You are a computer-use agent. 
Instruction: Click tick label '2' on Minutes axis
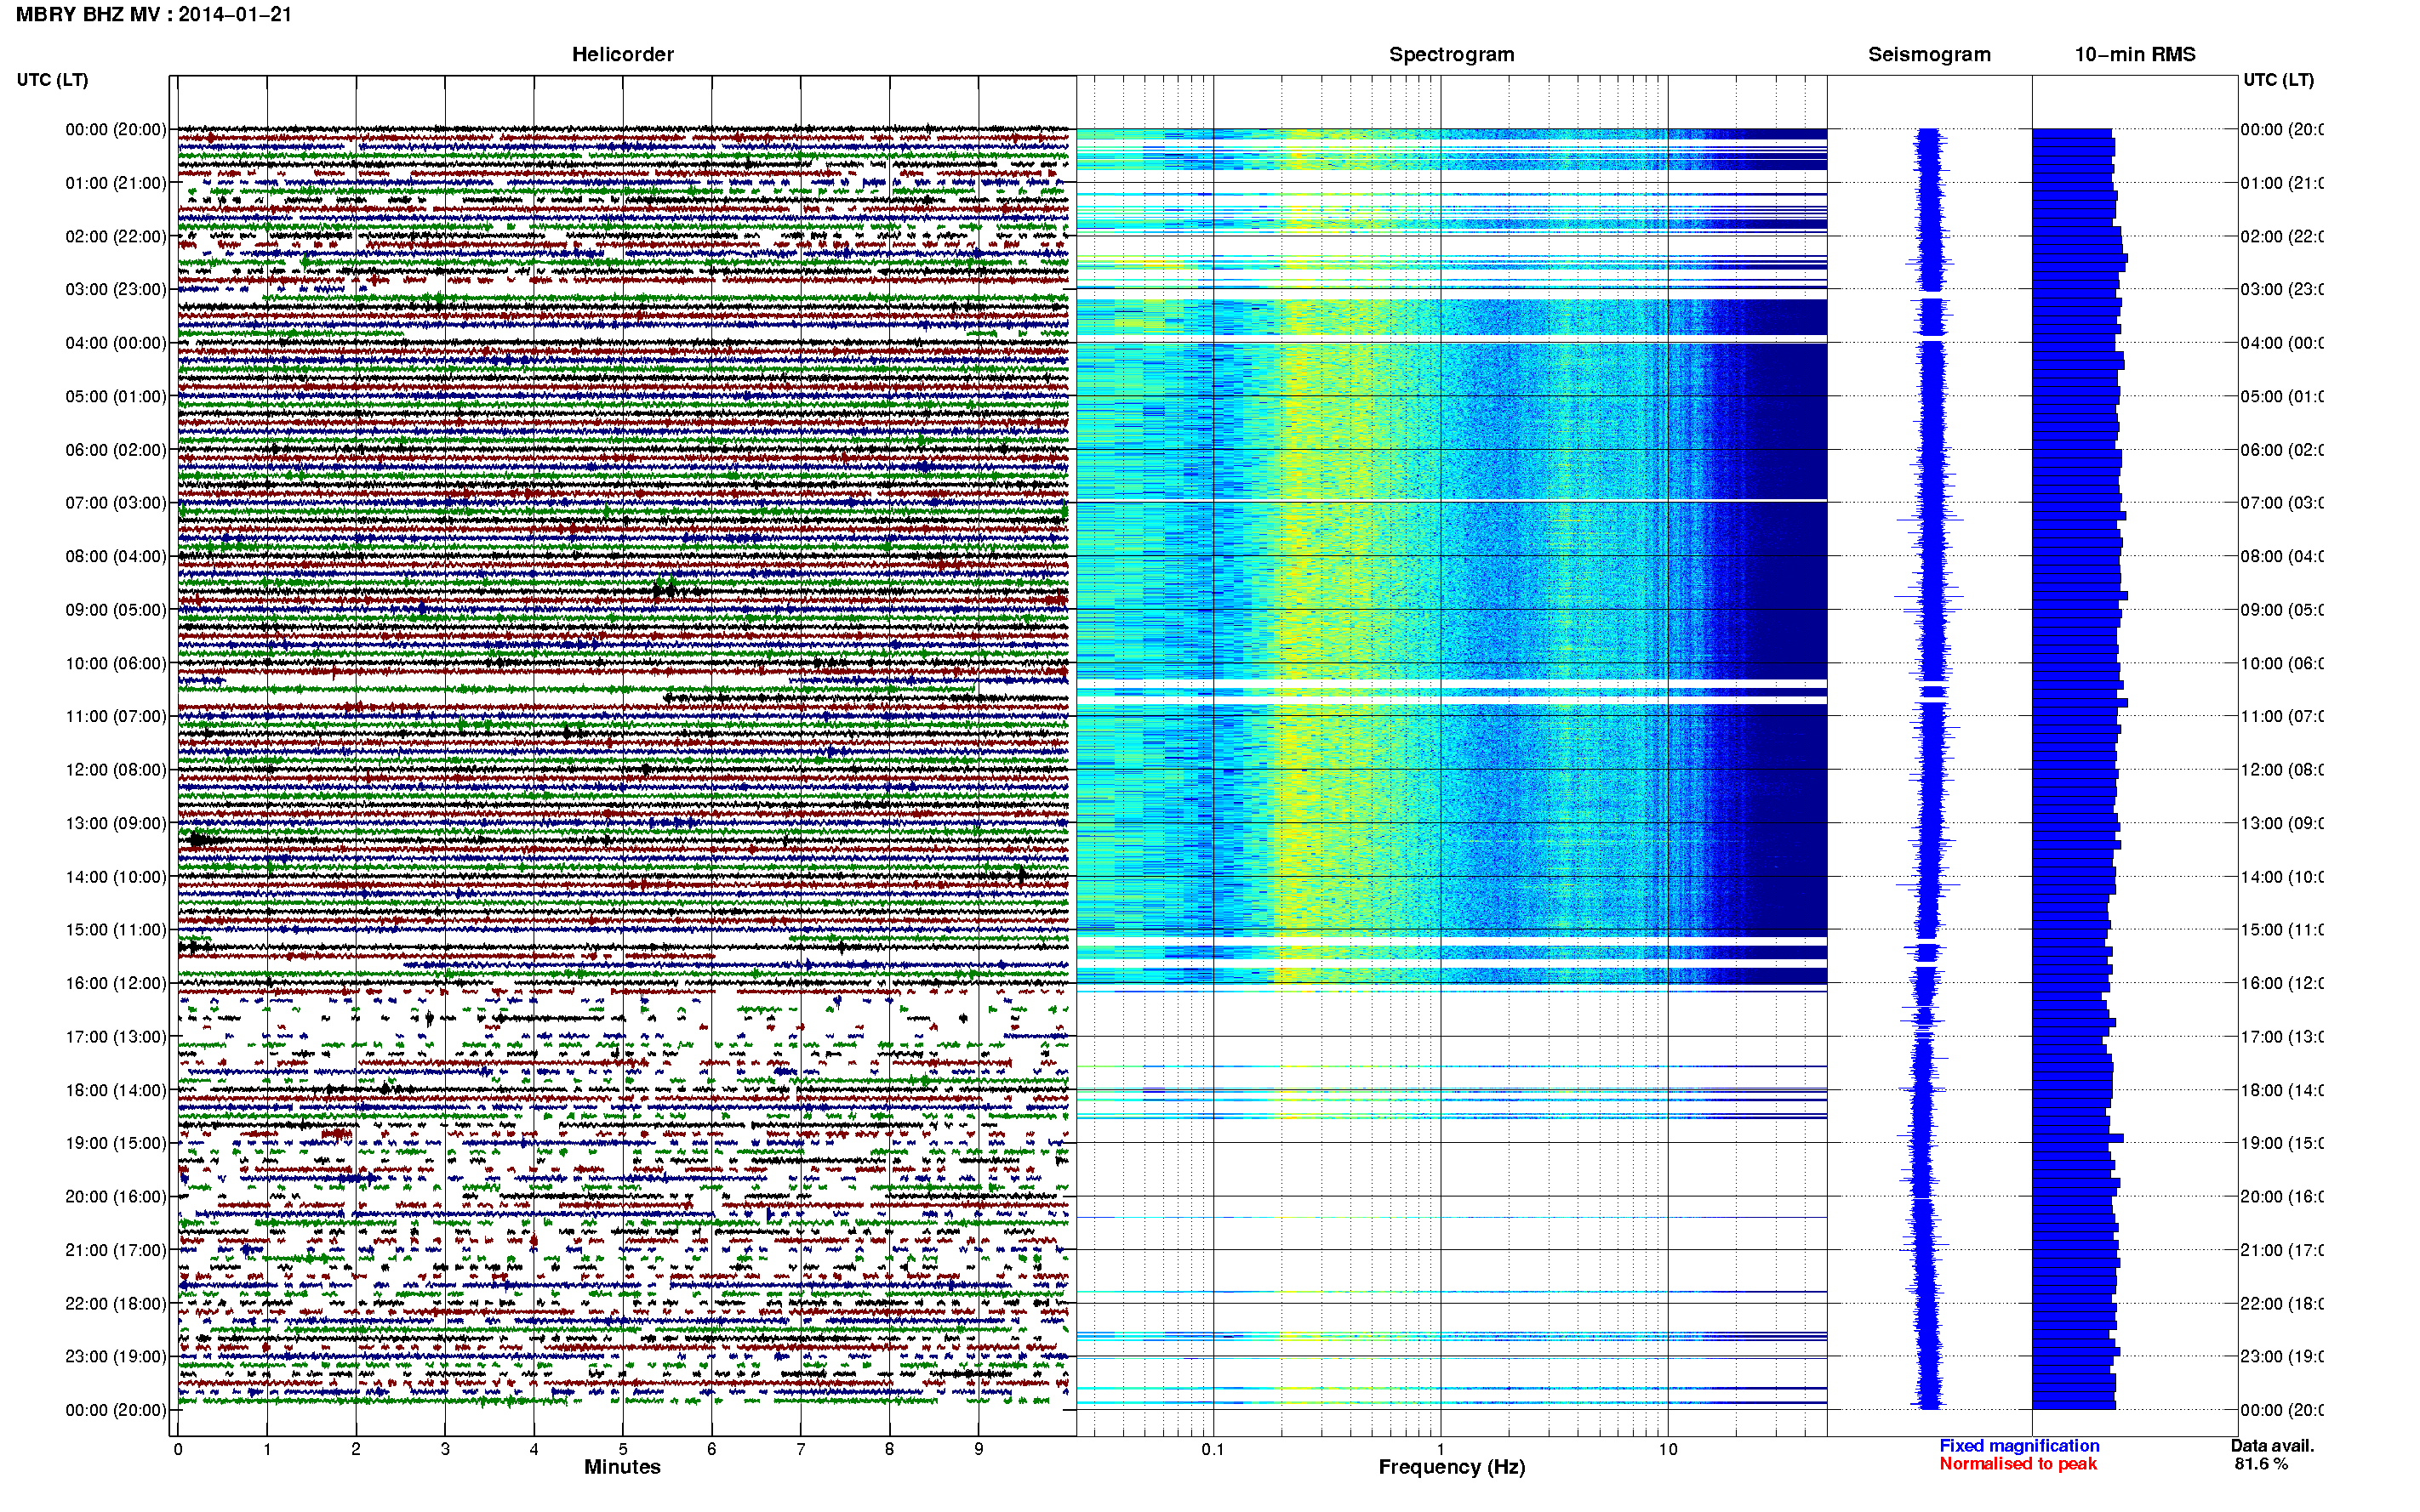click(357, 1449)
